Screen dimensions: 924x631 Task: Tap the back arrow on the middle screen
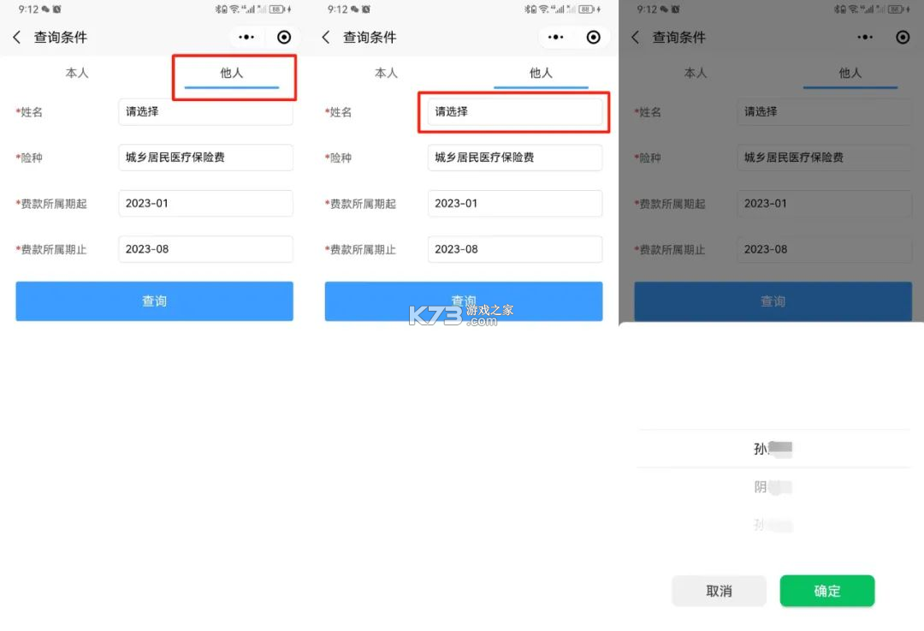click(x=326, y=37)
